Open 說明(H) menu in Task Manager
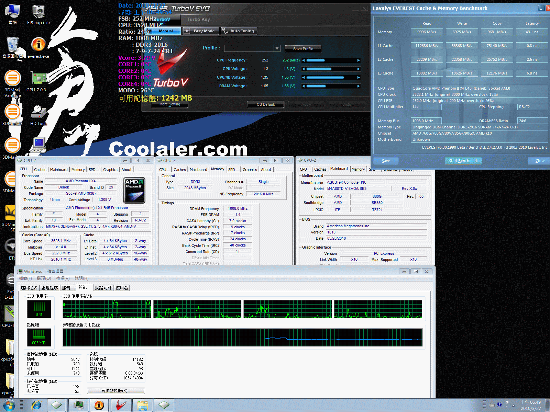 [81, 278]
